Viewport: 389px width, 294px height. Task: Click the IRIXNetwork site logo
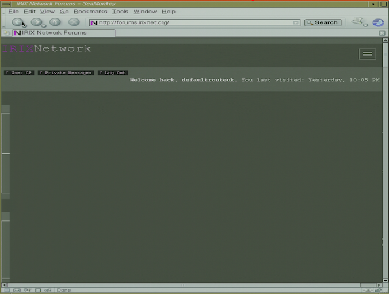[47, 49]
